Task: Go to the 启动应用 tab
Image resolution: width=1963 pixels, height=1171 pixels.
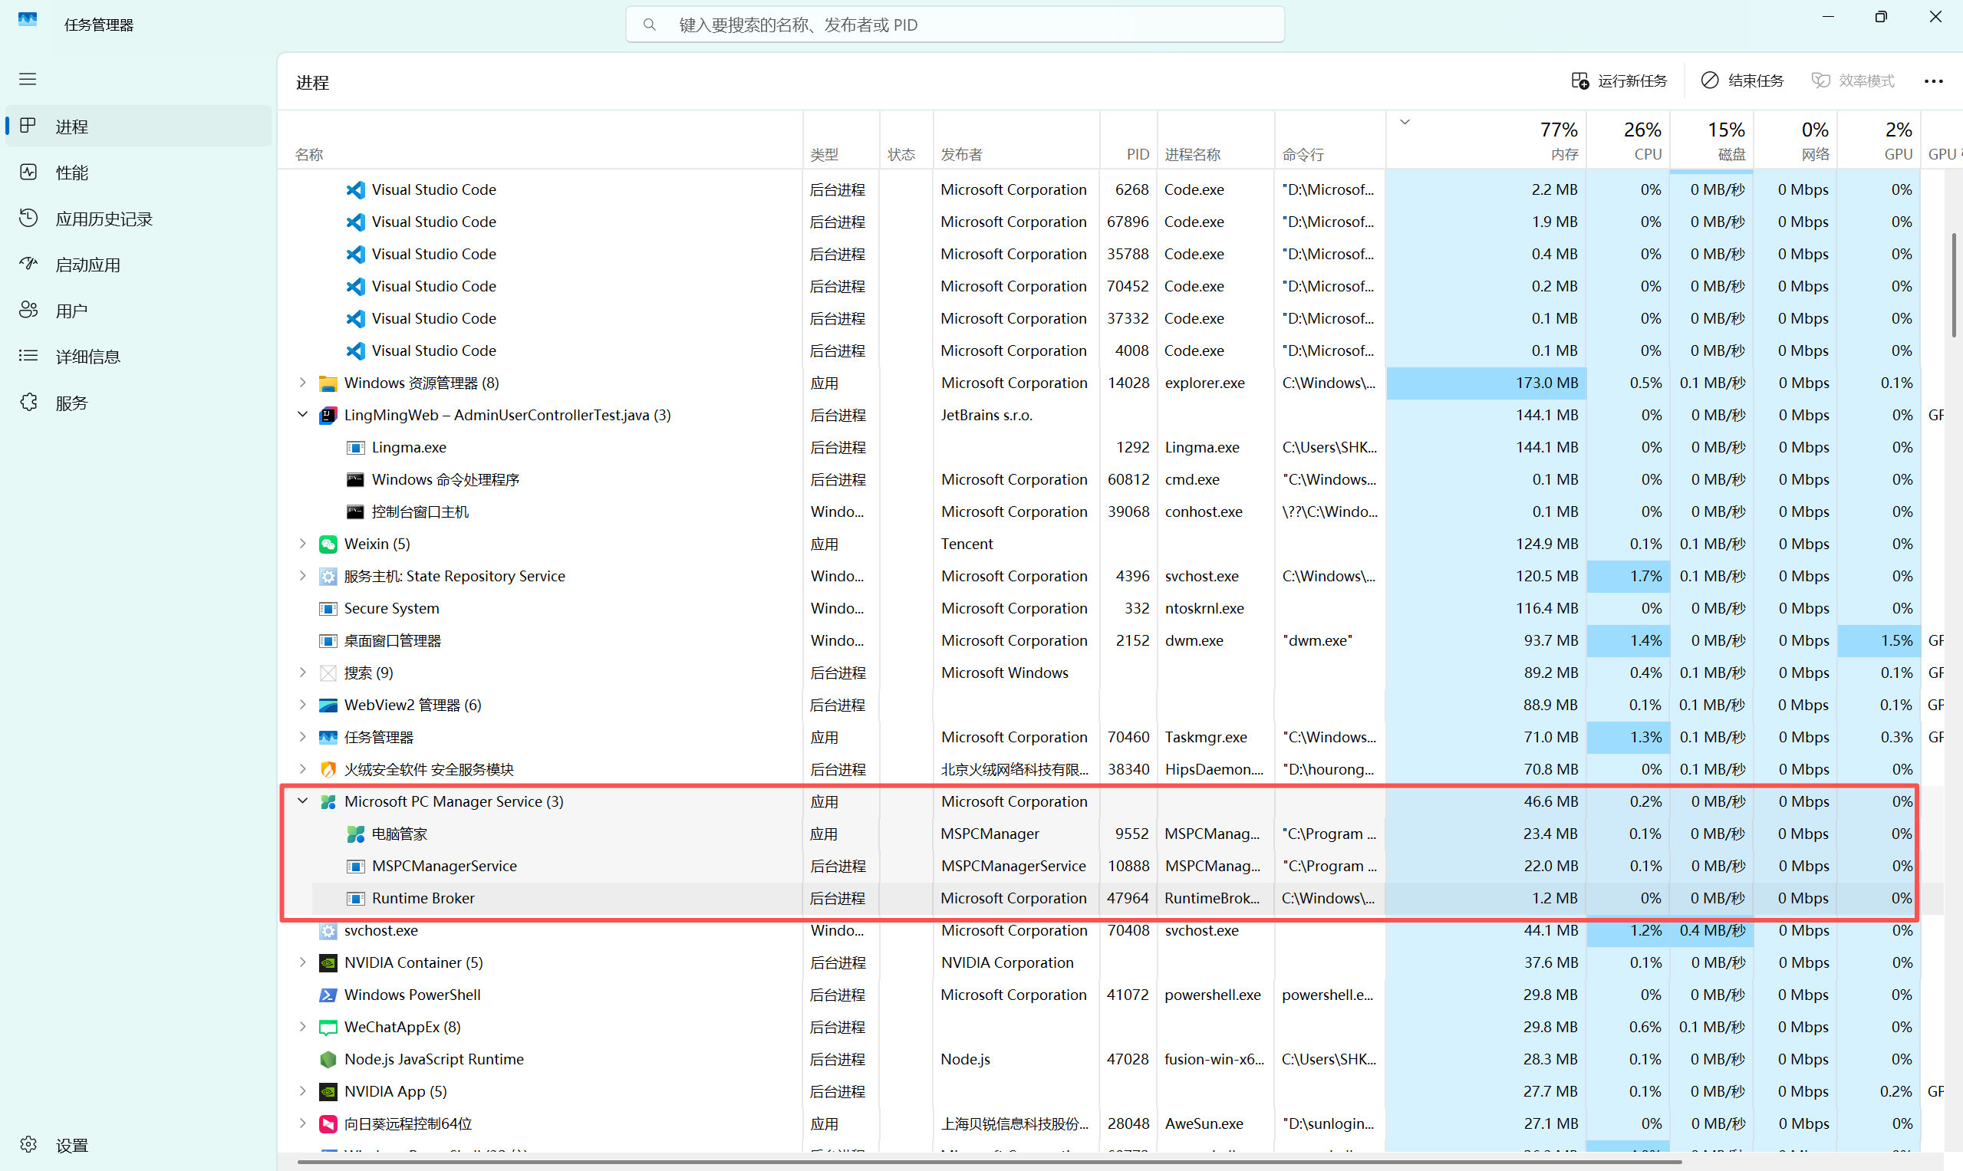Action: click(138, 265)
